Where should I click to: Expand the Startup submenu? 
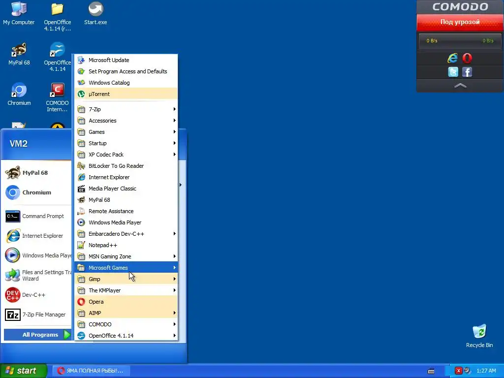tap(126, 143)
